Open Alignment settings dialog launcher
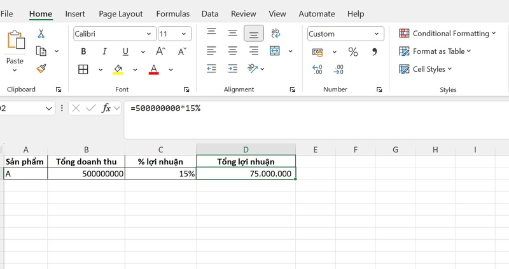Image resolution: width=509 pixels, height=269 pixels. (x=293, y=89)
